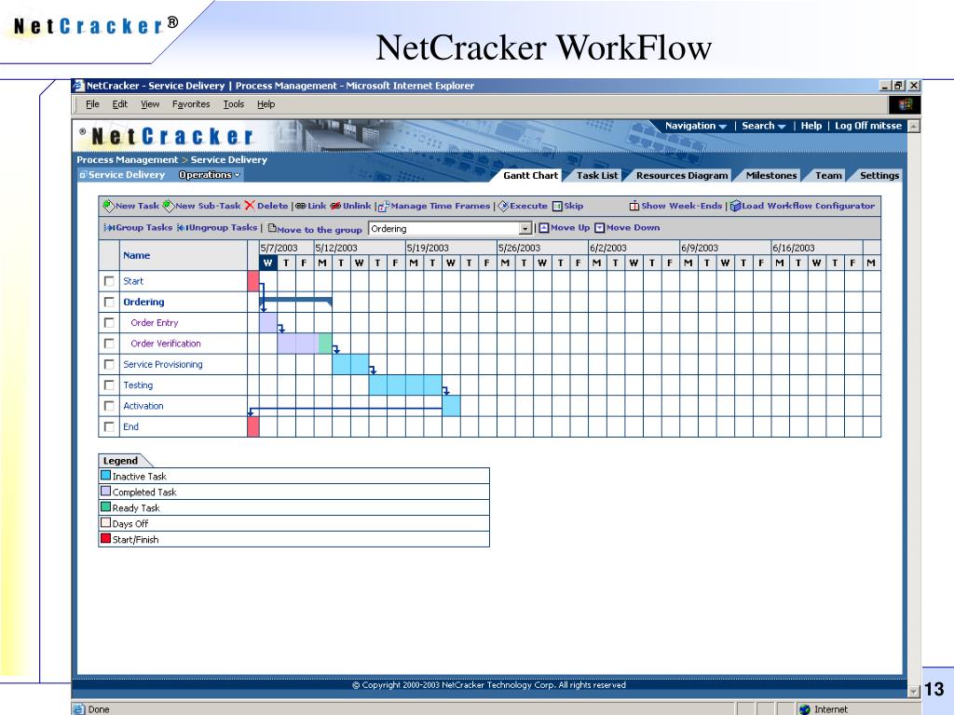Image resolution: width=954 pixels, height=715 pixels.
Task: Check the End task checkbox
Action: [x=109, y=426]
